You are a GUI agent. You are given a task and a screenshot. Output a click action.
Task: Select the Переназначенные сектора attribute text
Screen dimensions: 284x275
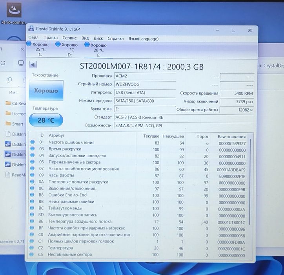[75, 162]
